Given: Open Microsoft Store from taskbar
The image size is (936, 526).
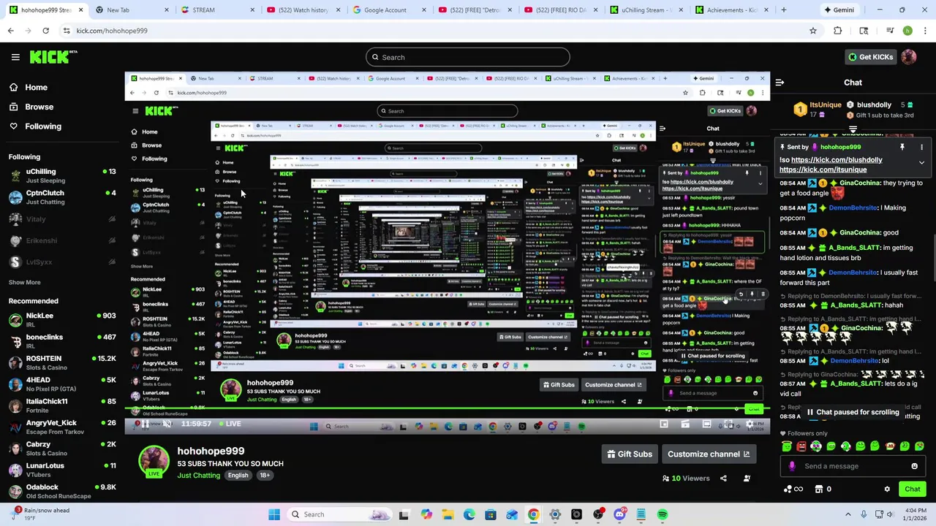Looking at the screenshot, I should [x=491, y=514].
